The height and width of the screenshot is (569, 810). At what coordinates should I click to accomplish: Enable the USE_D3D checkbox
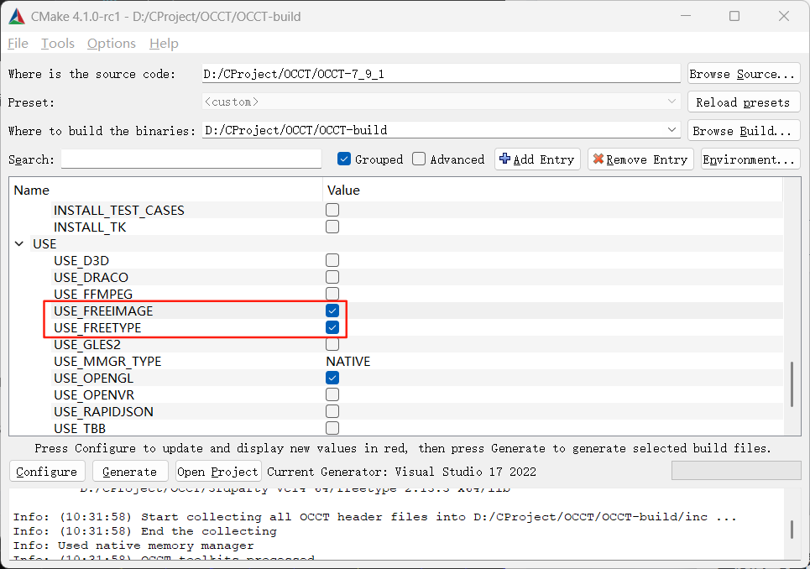click(332, 260)
